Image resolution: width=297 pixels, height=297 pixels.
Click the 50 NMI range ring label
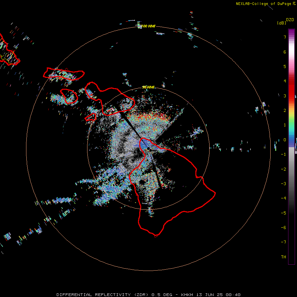click(x=148, y=87)
